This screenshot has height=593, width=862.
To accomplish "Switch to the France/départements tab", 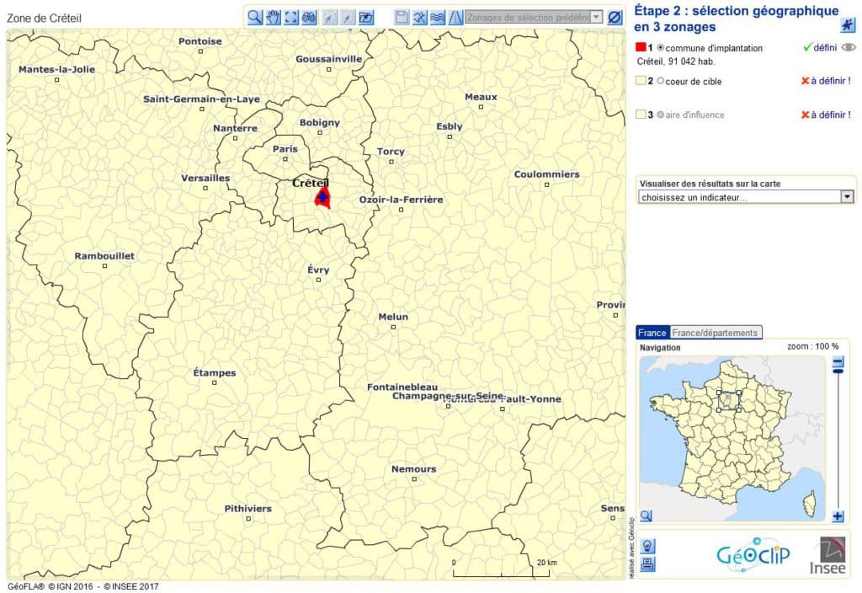I will coord(716,333).
